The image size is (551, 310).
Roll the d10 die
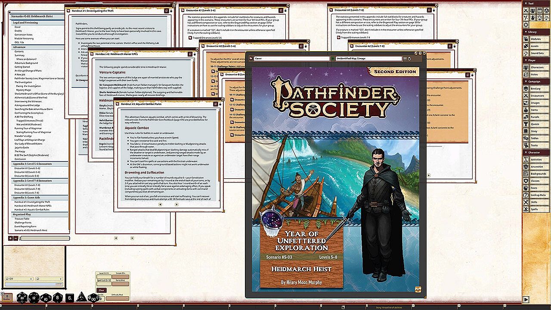click(x=46, y=297)
